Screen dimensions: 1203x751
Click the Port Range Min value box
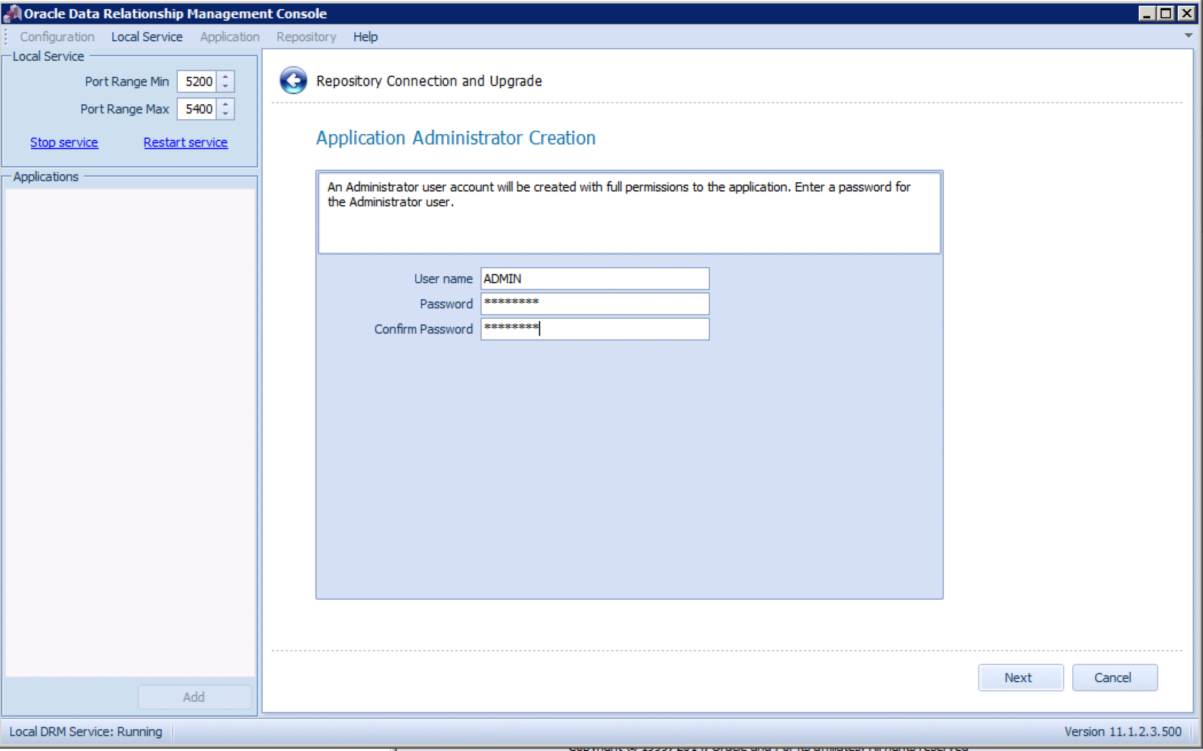[x=198, y=81]
